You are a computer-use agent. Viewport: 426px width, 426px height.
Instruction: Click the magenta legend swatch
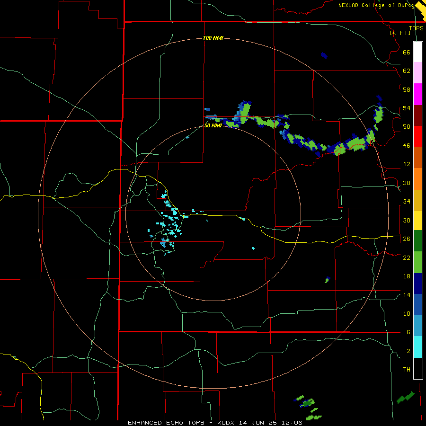(x=418, y=94)
